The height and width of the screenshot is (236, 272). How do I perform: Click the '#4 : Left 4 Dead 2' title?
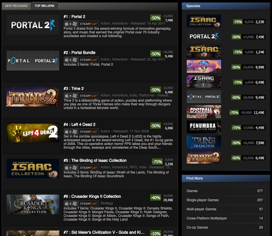coord(80,125)
